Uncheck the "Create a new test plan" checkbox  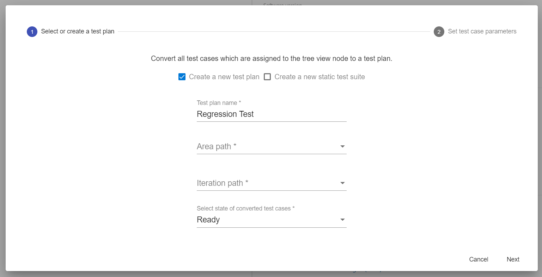182,77
